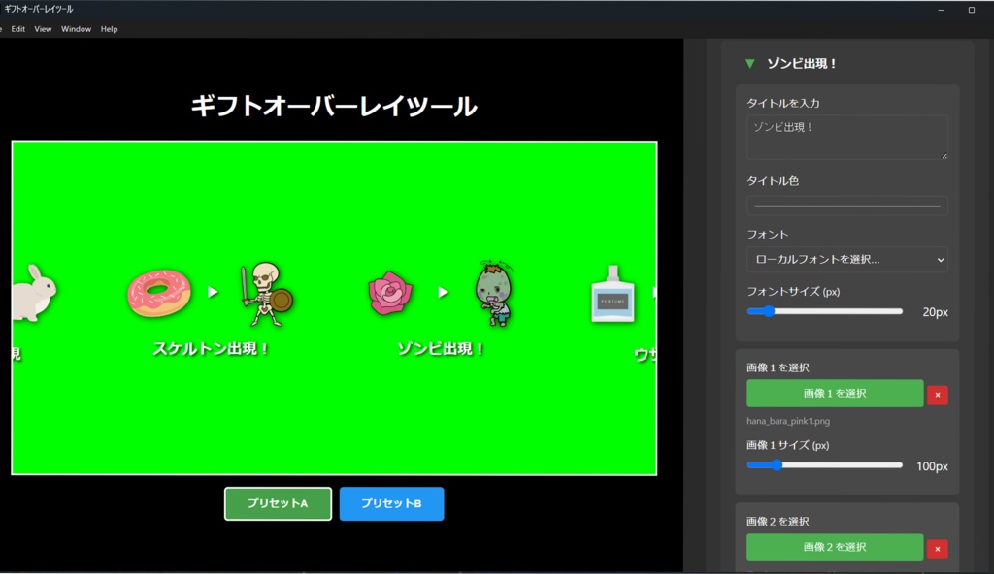Viewport: 994px width, 574px height.
Task: Collapse the ゾンビ出現! section via the green triangle
Action: click(748, 62)
